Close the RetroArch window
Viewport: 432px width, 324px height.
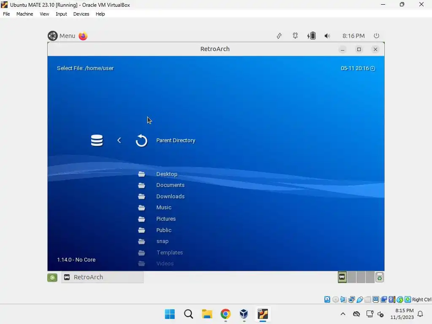375,49
